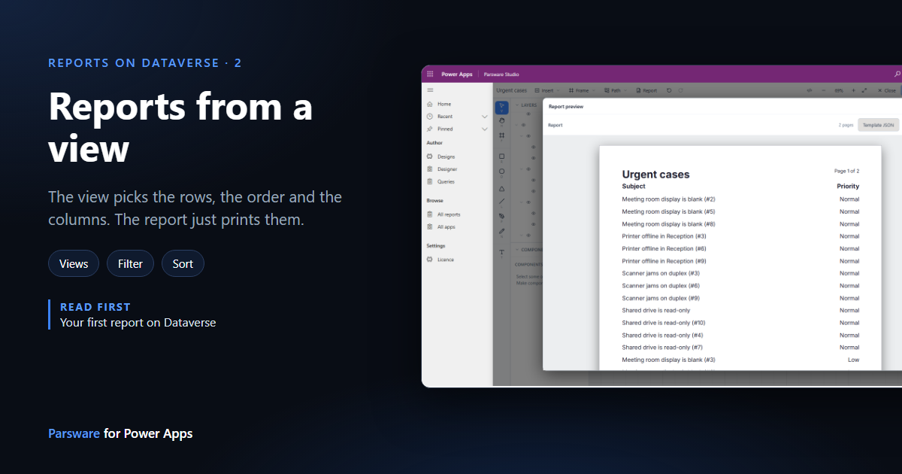Select the Pen tool
This screenshot has height=474, width=902.
(x=502, y=216)
